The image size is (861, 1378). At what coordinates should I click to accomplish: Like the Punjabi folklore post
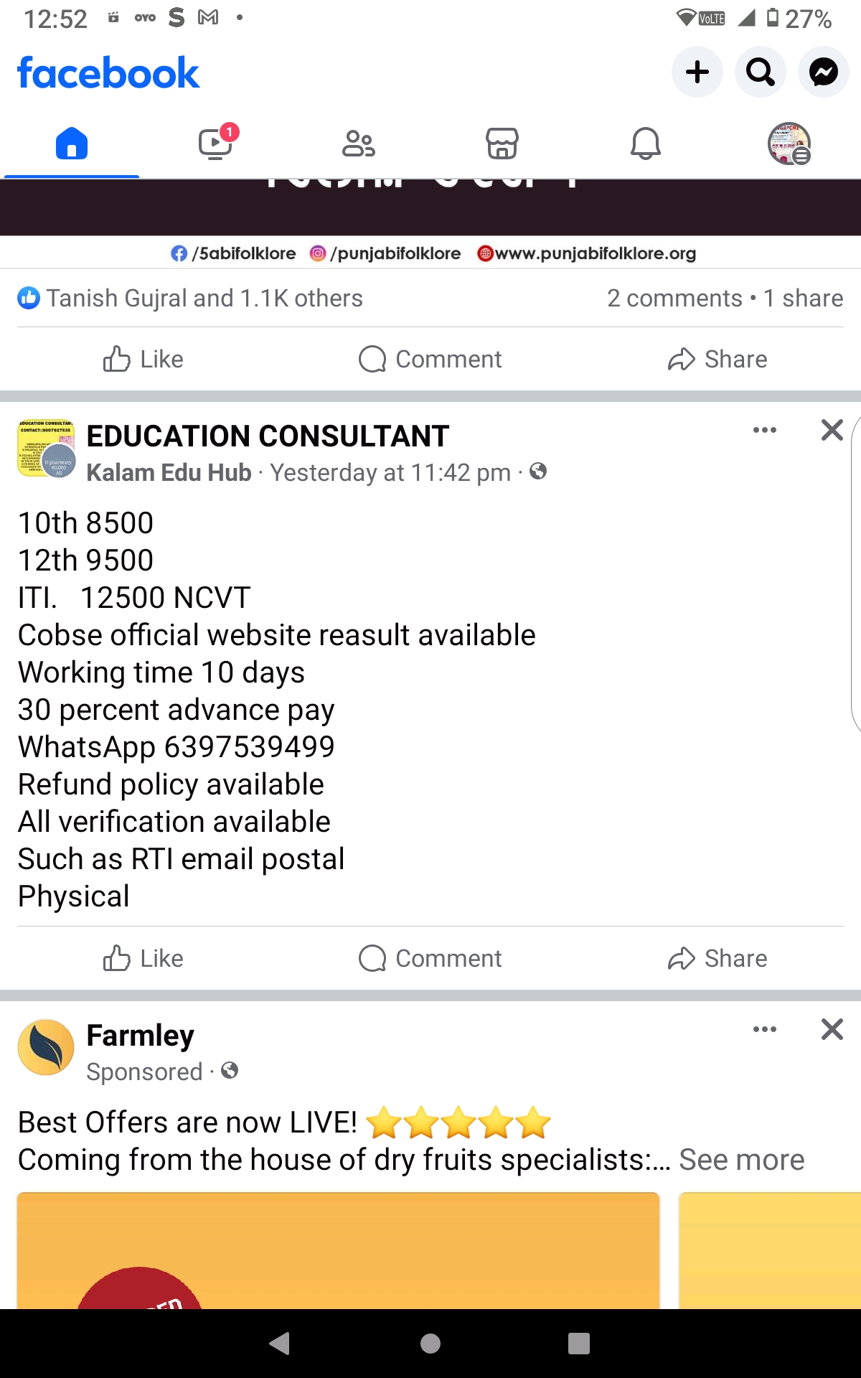(143, 359)
